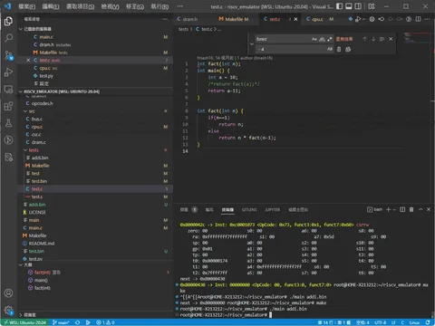Switch to the cpu.c editor tab
This screenshot has width=435, height=326.
(317, 19)
